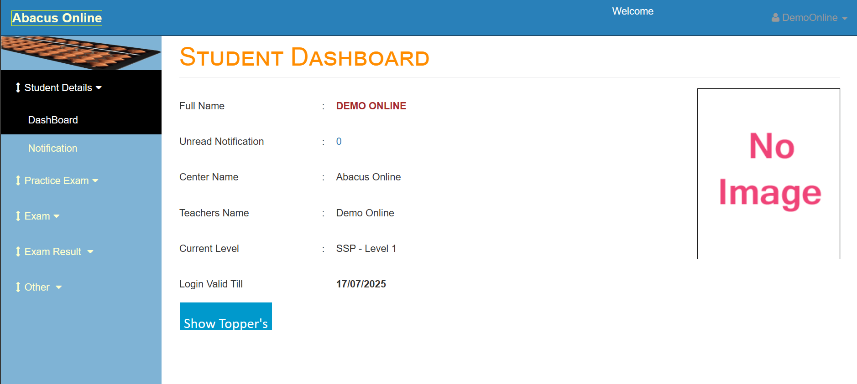Click the 17/07/2025 login validity date

(361, 284)
